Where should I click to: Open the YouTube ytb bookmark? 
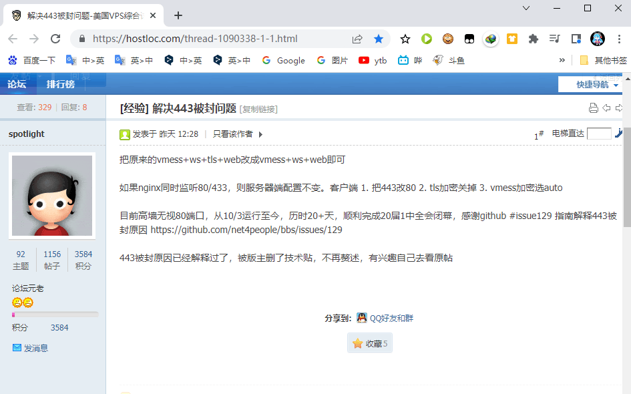373,60
